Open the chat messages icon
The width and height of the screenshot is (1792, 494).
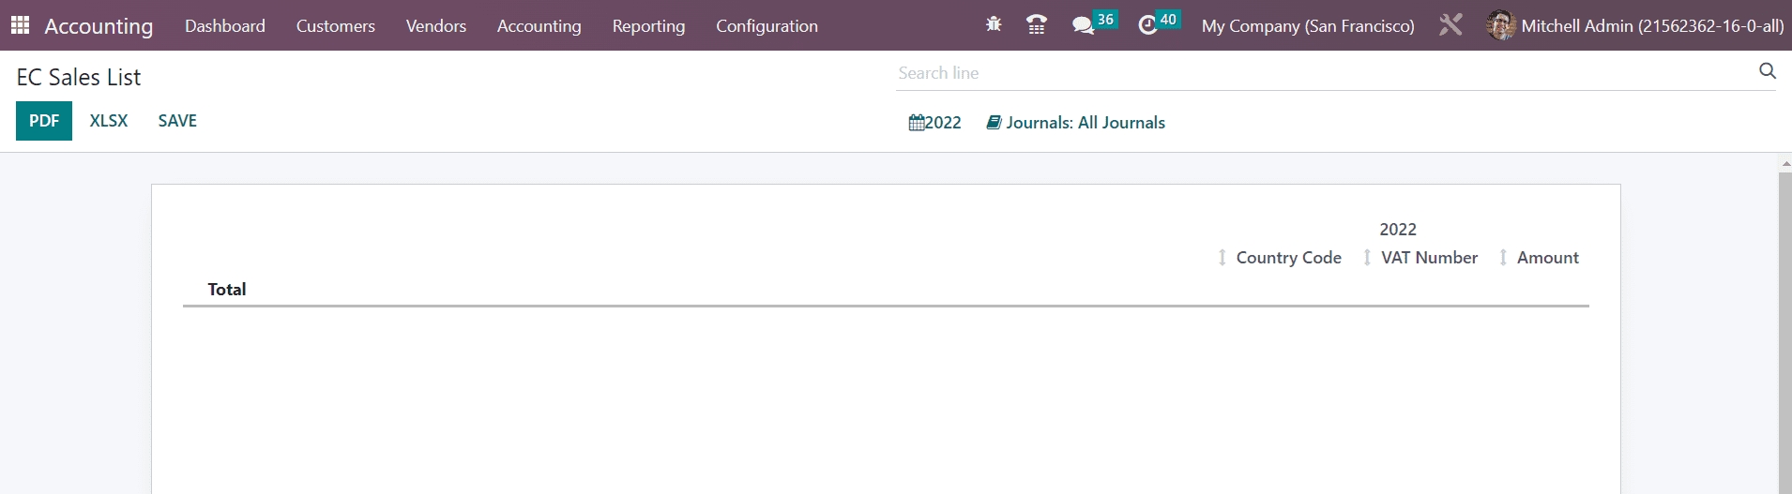(x=1084, y=25)
